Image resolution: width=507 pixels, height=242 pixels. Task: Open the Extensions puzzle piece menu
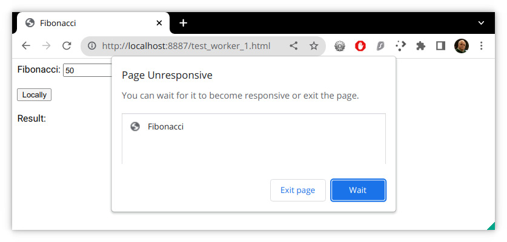coord(420,46)
